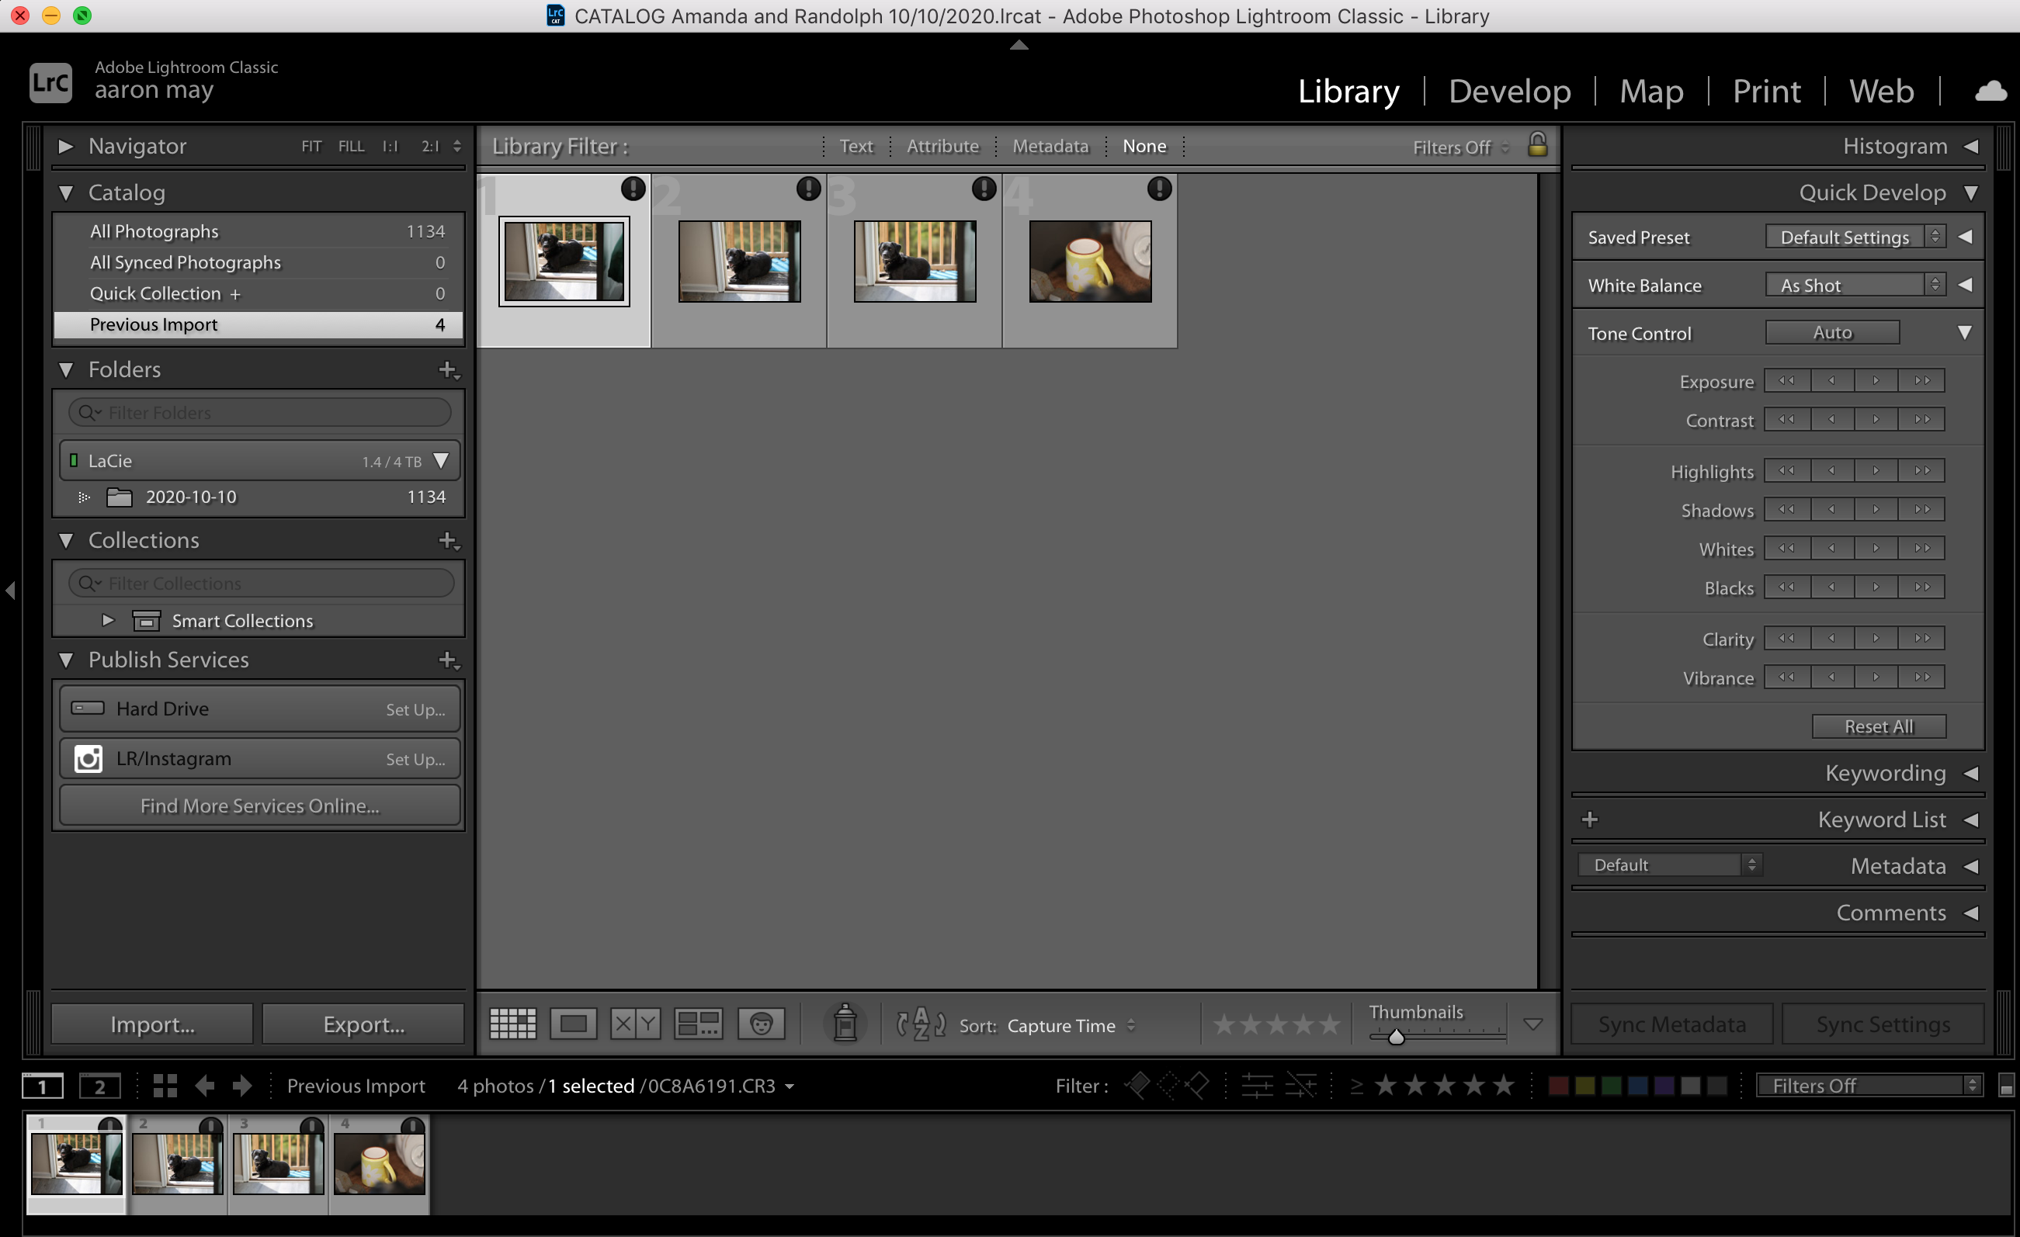Screen dimensions: 2020x1237
Task: Switch to Loupe view icon
Action: coord(573,1024)
